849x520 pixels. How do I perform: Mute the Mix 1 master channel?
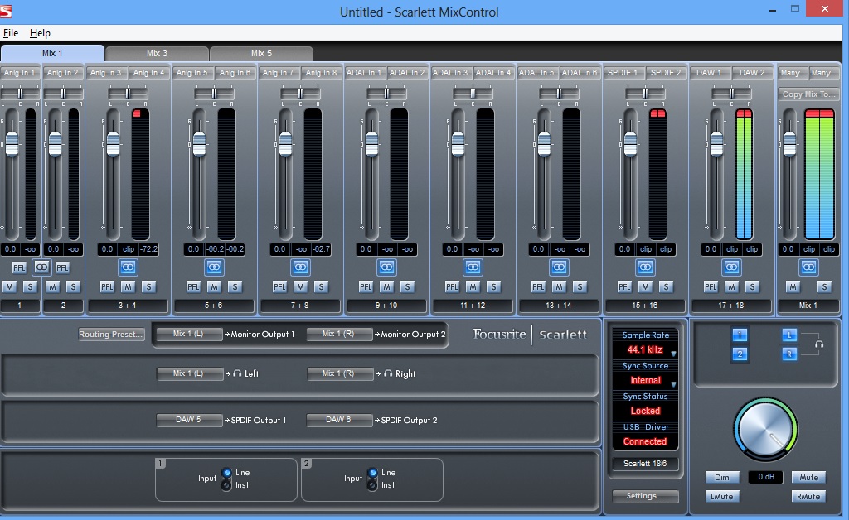(x=793, y=287)
